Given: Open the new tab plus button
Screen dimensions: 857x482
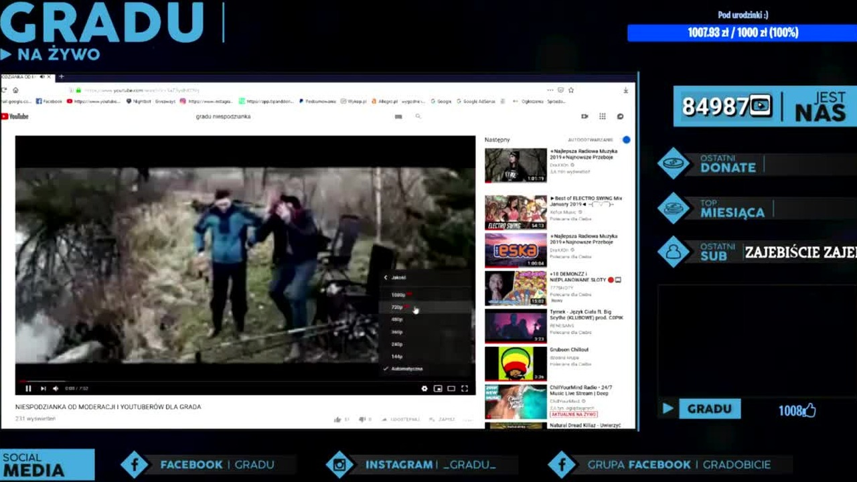Looking at the screenshot, I should coord(61,76).
